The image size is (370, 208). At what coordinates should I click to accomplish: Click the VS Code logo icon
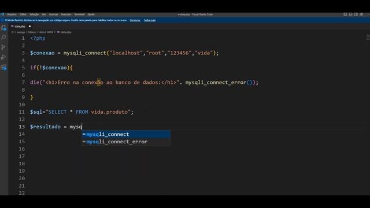pos(2,14)
